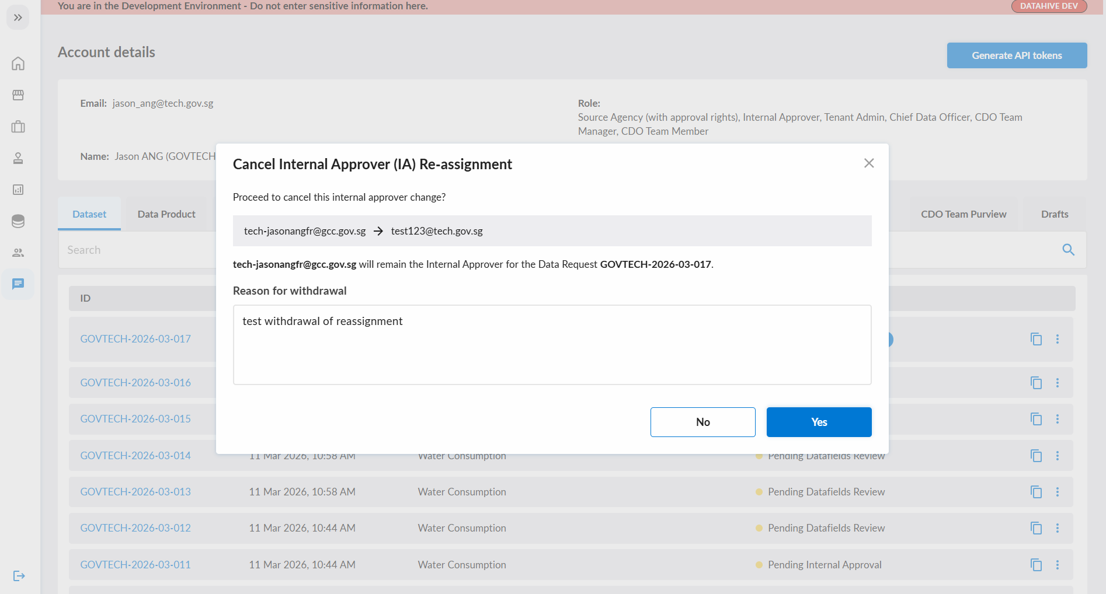Open the briefcase sidebar icon
Screen dimensions: 1106x594
pos(18,127)
